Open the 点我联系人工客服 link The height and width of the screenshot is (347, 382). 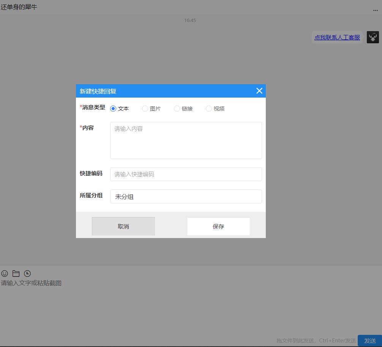[336, 37]
